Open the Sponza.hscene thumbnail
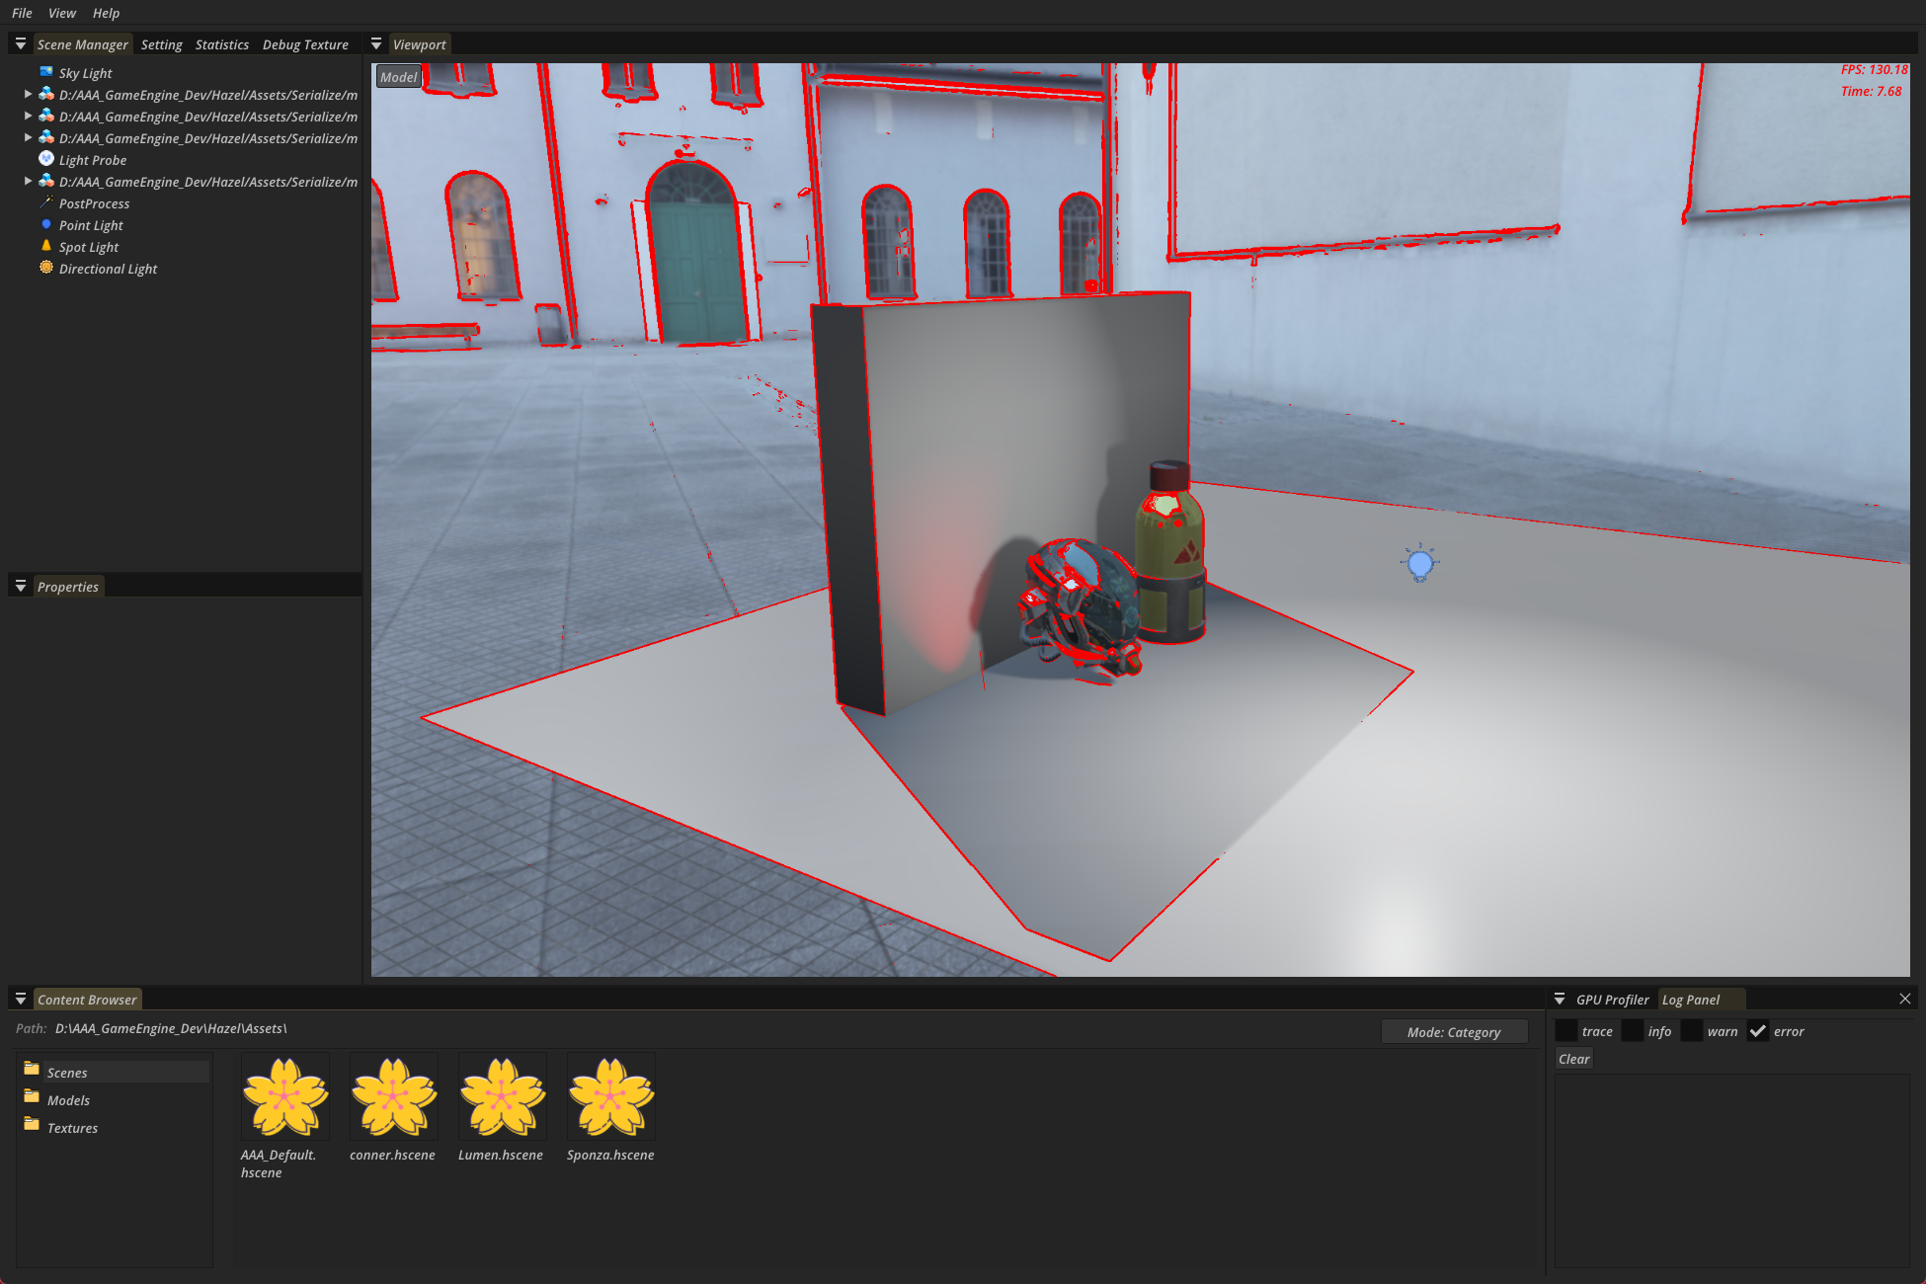 610,1097
